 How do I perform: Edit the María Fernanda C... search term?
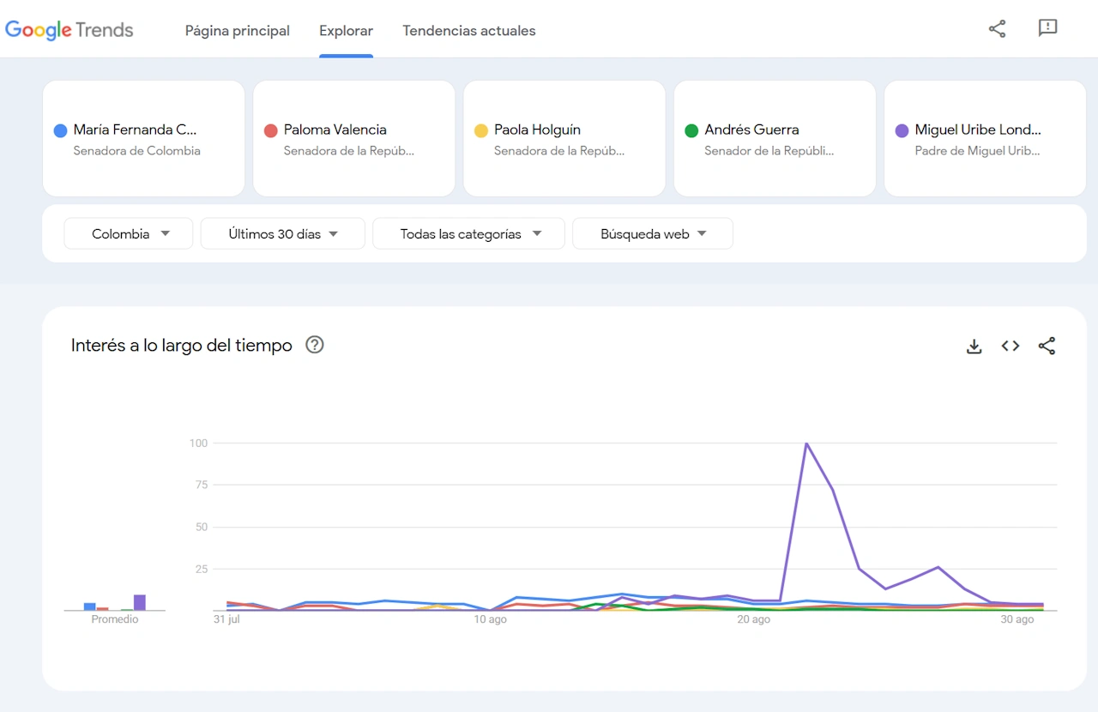click(136, 130)
